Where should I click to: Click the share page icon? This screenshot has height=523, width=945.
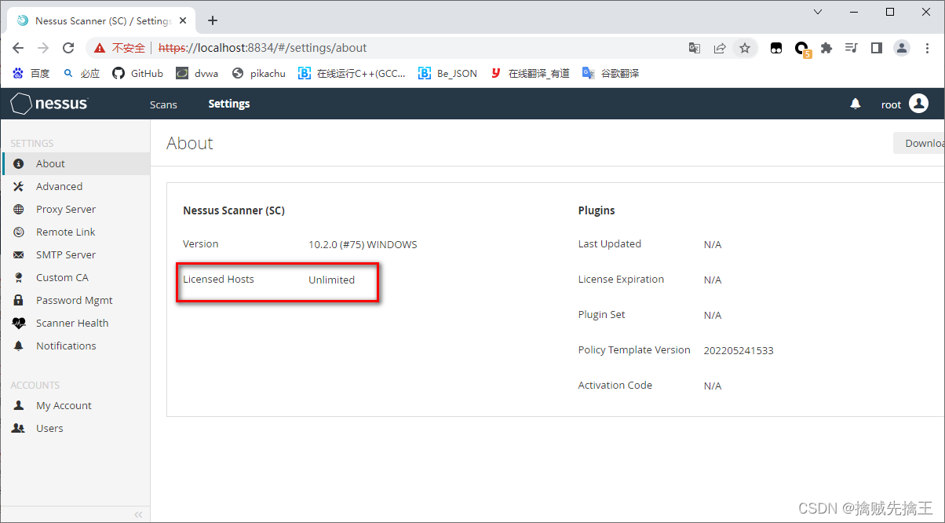(720, 48)
